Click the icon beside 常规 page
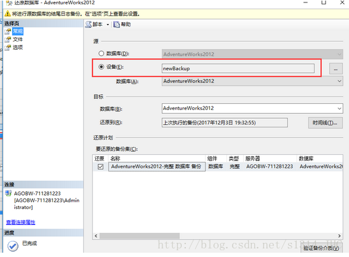This screenshot has height=257, width=349. [x=8, y=31]
